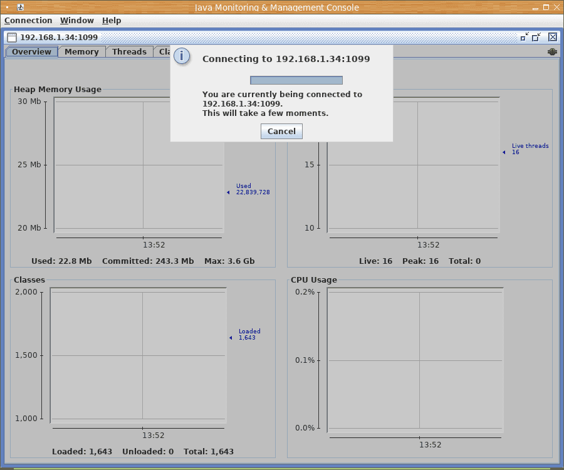Select the Overview tab
This screenshot has height=470, width=564.
coord(31,52)
